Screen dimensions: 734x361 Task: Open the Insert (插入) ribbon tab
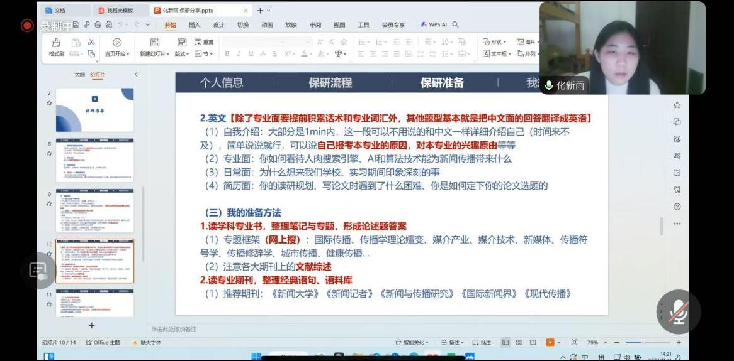(x=195, y=25)
